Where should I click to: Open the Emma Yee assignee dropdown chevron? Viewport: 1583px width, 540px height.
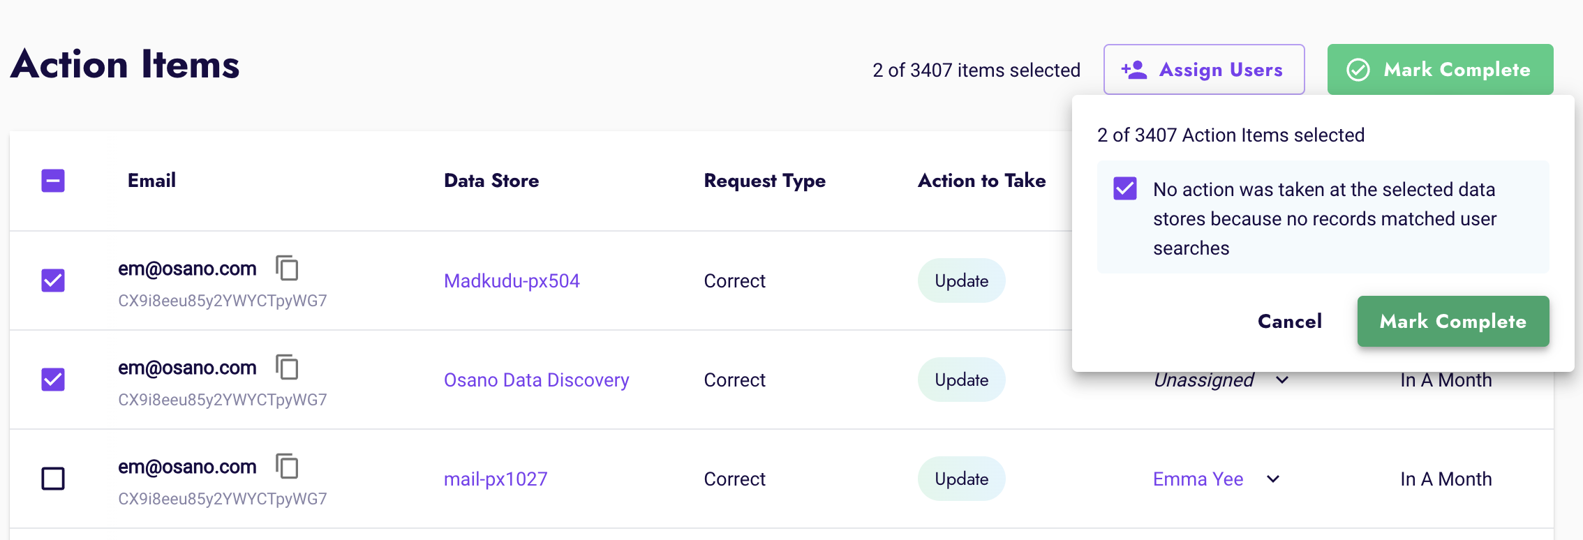tap(1273, 479)
